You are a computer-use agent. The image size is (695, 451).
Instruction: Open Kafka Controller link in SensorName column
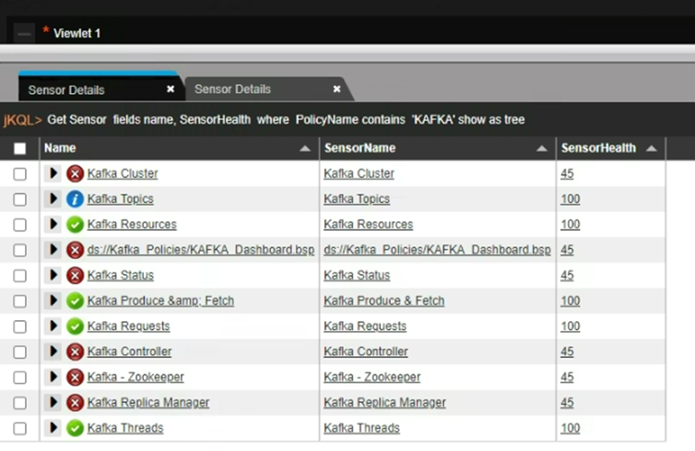[x=366, y=351]
